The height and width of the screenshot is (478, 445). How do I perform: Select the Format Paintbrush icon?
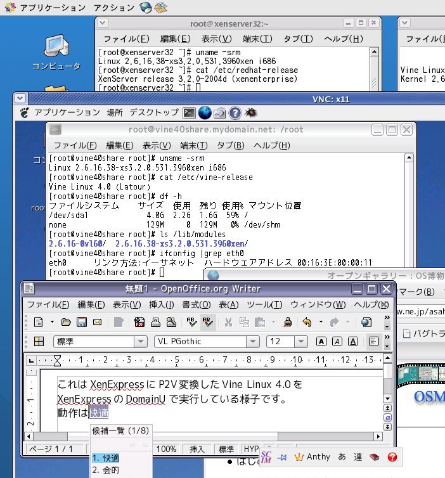[x=287, y=322]
